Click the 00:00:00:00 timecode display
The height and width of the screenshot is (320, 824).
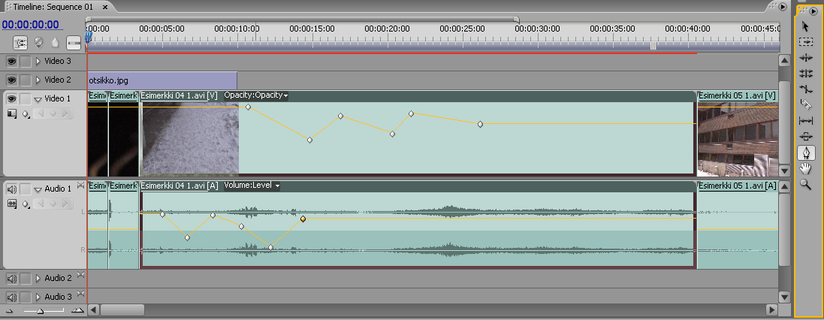coord(31,25)
